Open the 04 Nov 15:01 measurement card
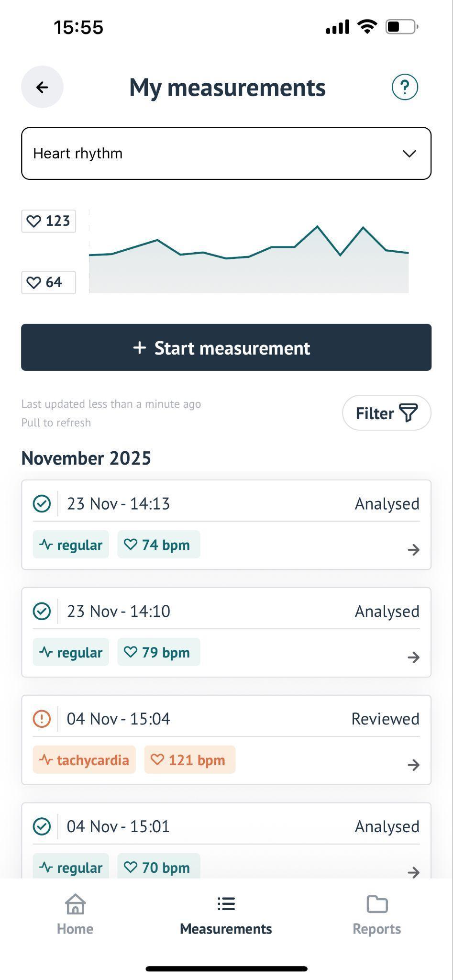Viewport: 453px width, 980px height. [226, 841]
